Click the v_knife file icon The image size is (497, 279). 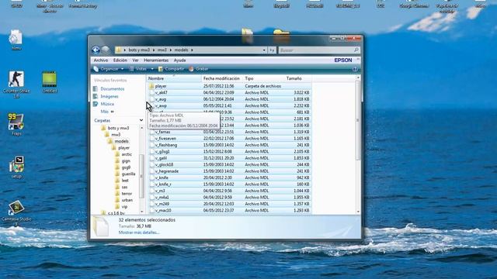tap(152, 177)
